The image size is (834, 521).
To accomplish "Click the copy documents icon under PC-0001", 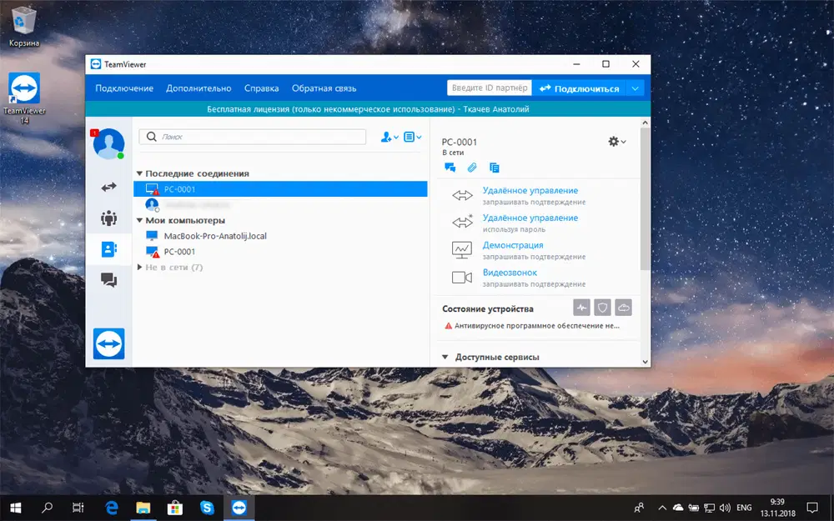I will click(x=494, y=168).
